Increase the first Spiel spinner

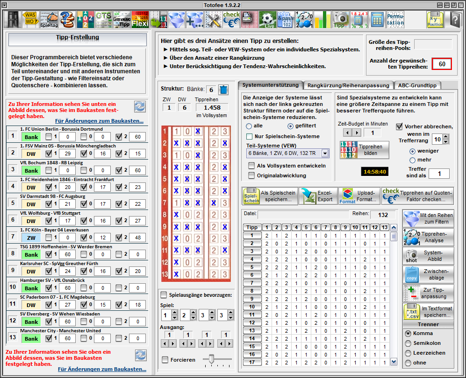tap(175, 313)
